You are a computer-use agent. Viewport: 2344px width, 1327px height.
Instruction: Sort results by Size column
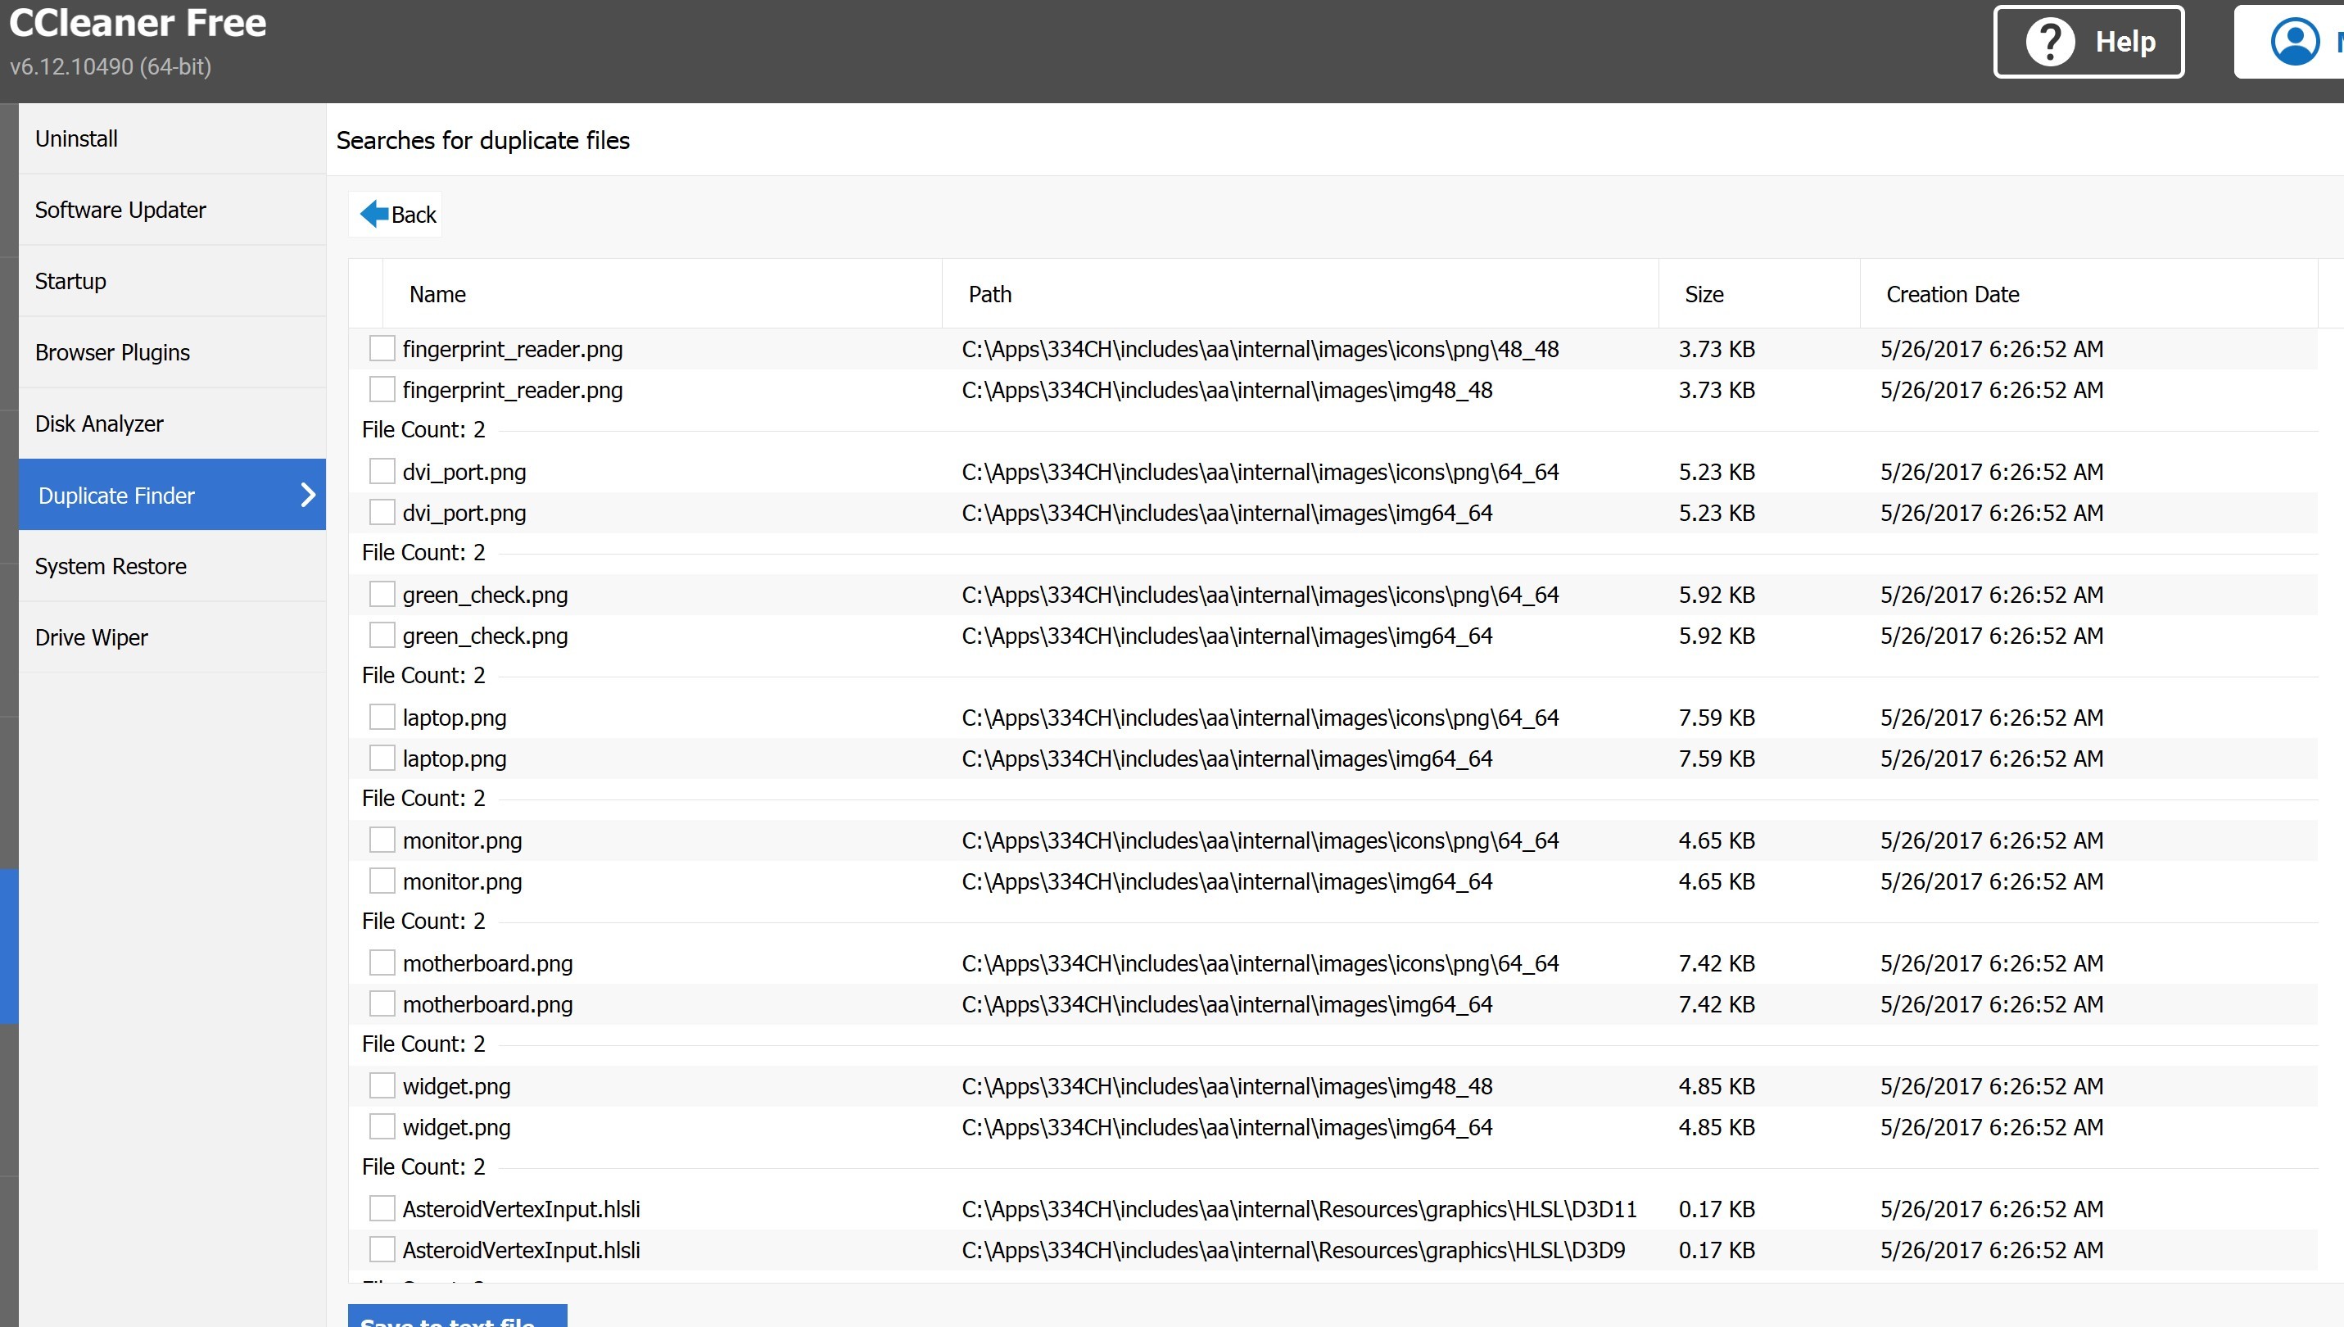pyautogui.click(x=1759, y=294)
